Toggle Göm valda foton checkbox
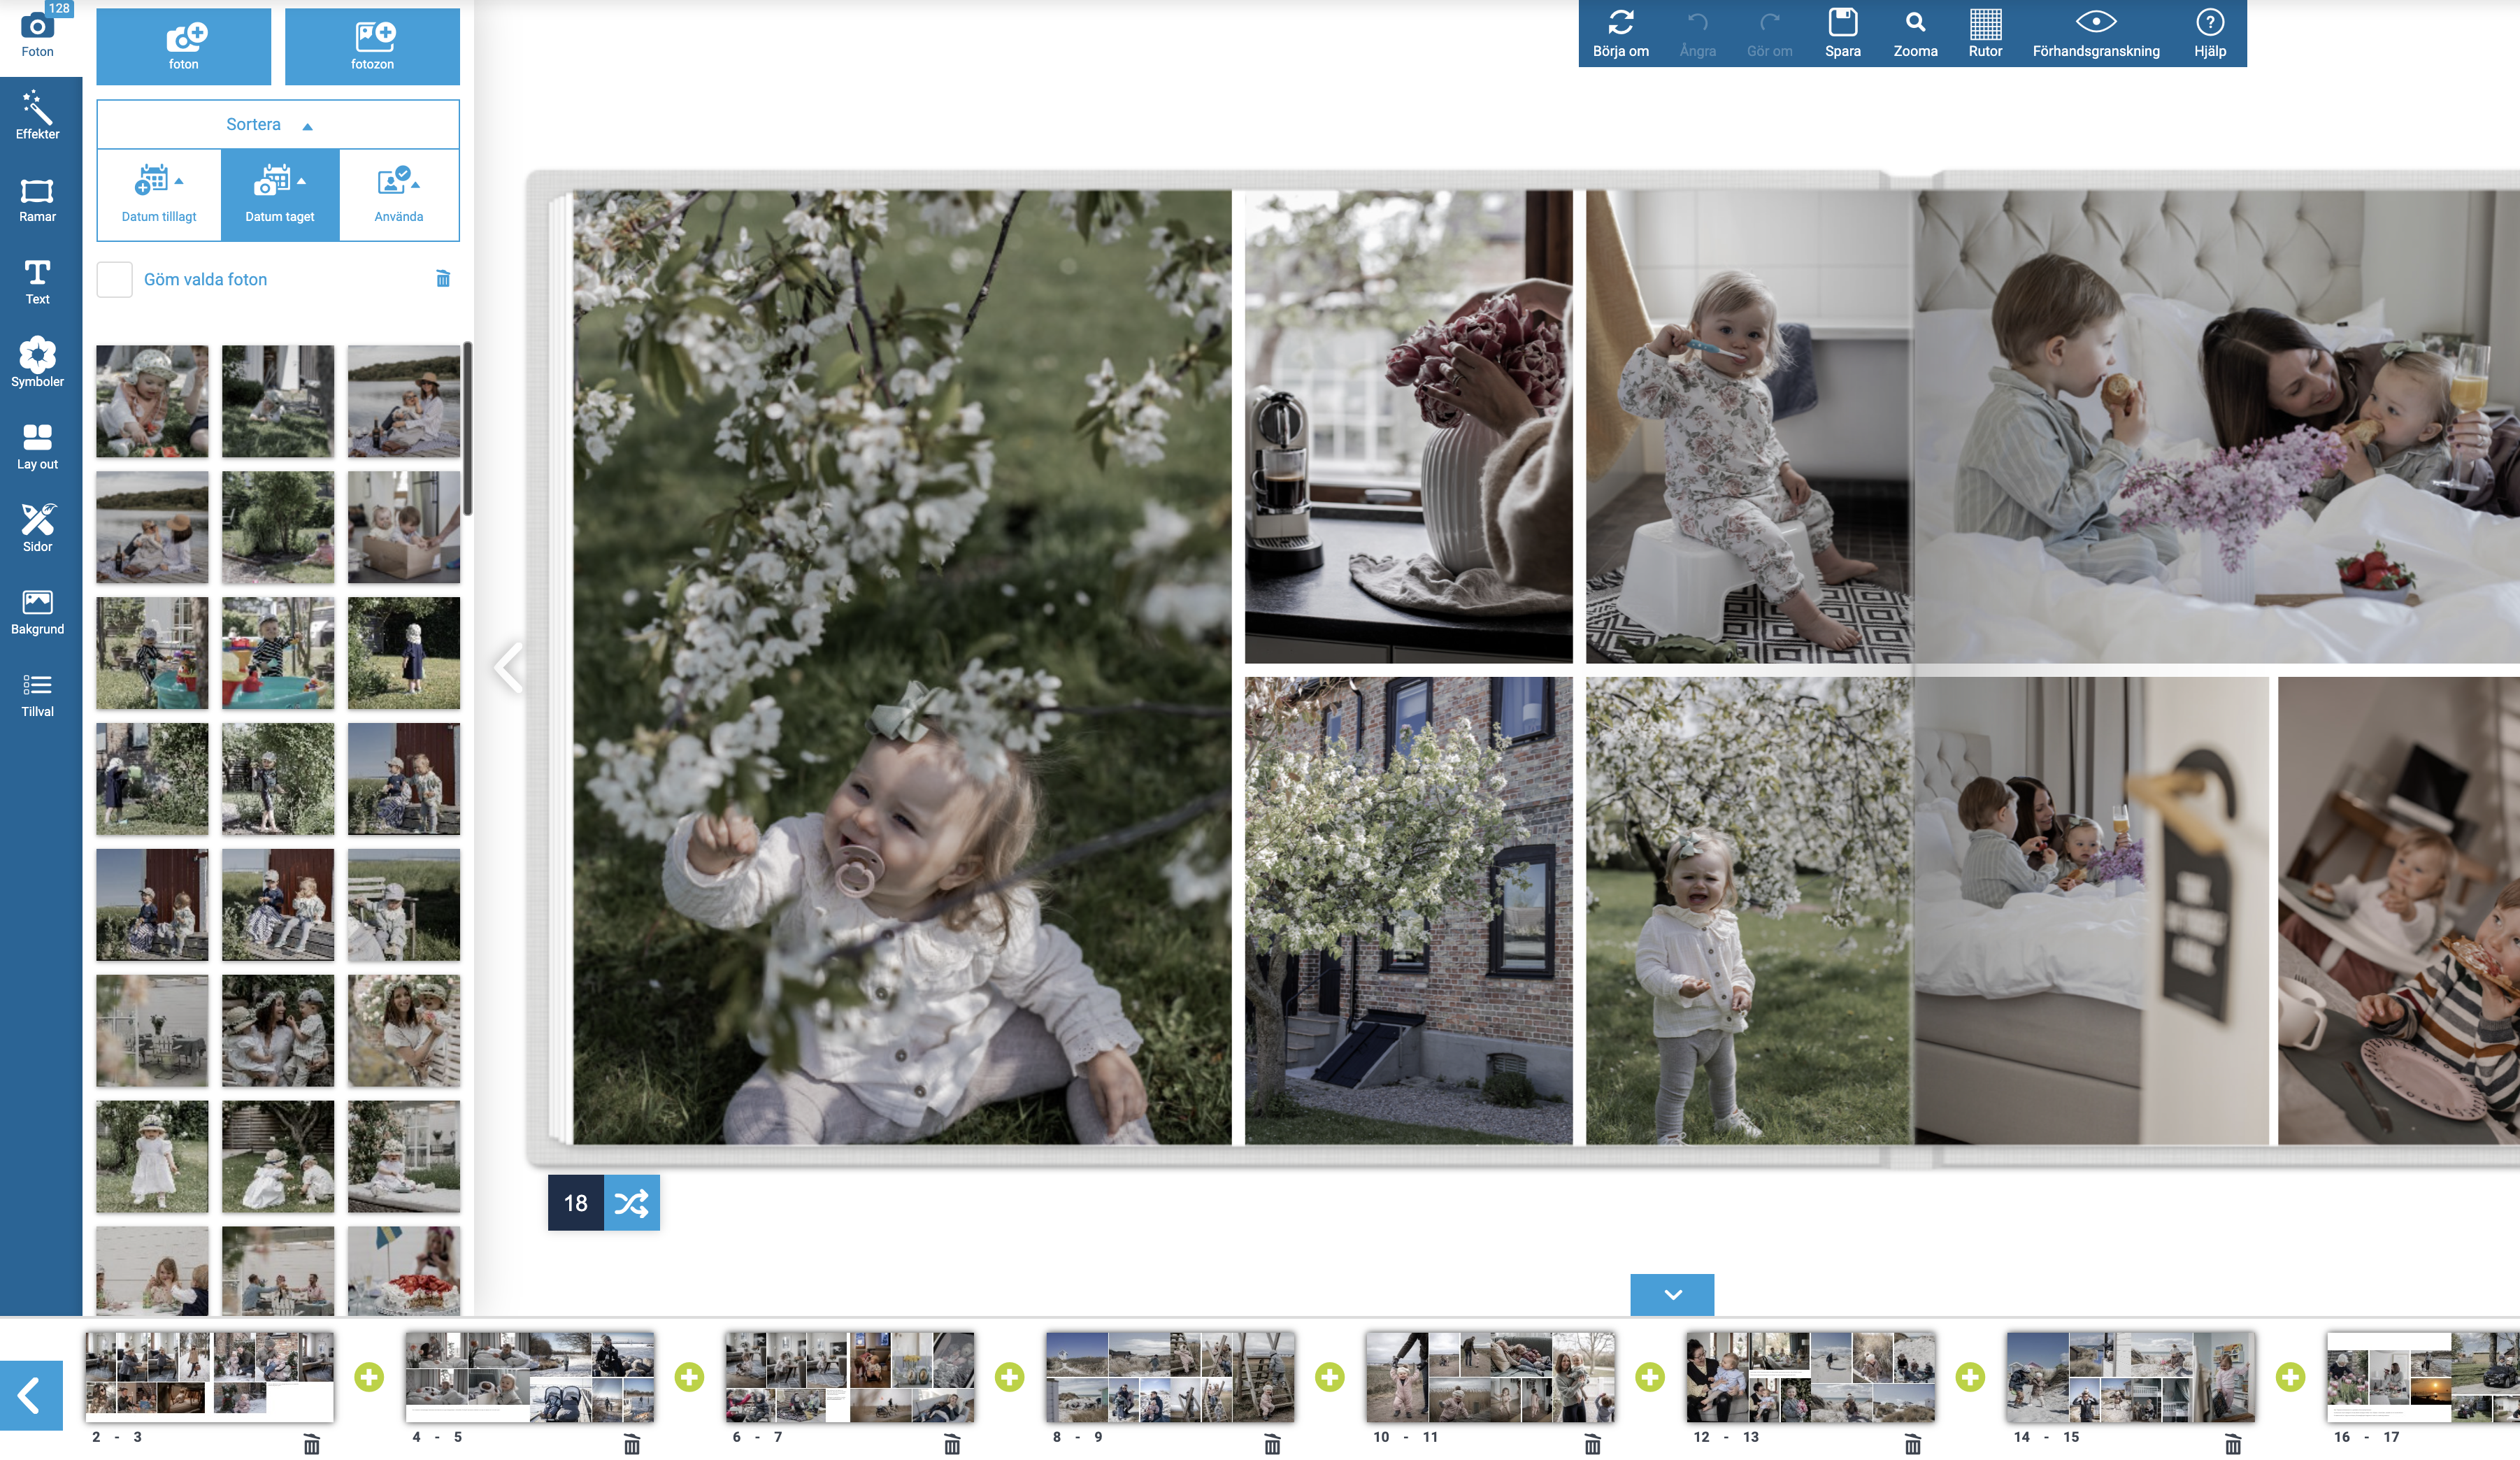 pyautogui.click(x=114, y=279)
